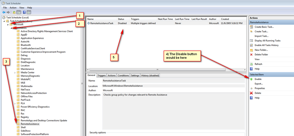Toggle the console tree pane toolbar icon
The width and height of the screenshot is (294, 136).
pyautogui.click(x=19, y=12)
